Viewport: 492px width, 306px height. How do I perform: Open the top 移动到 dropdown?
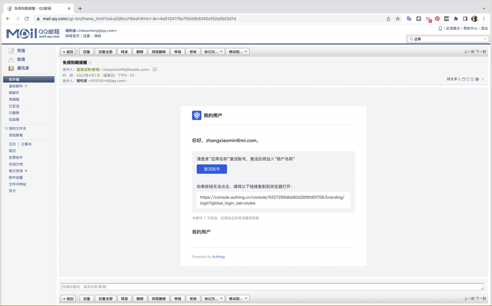pyautogui.click(x=238, y=52)
